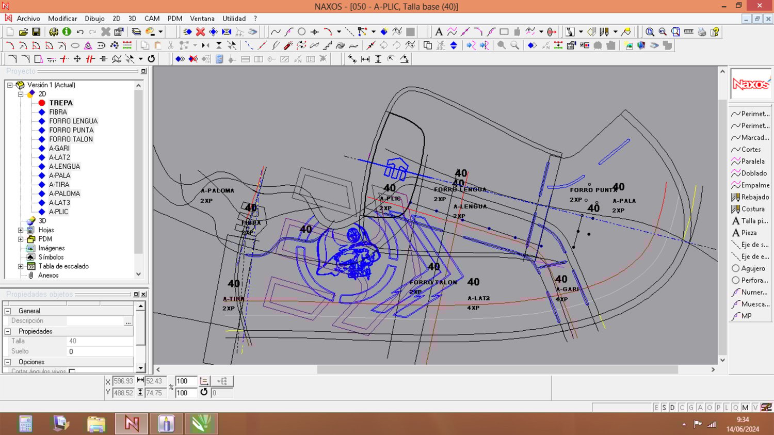Click the Descripción ellipsis button

point(128,321)
